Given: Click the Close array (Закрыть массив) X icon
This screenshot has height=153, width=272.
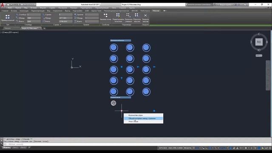Looking at the screenshot, I should tap(145, 15).
